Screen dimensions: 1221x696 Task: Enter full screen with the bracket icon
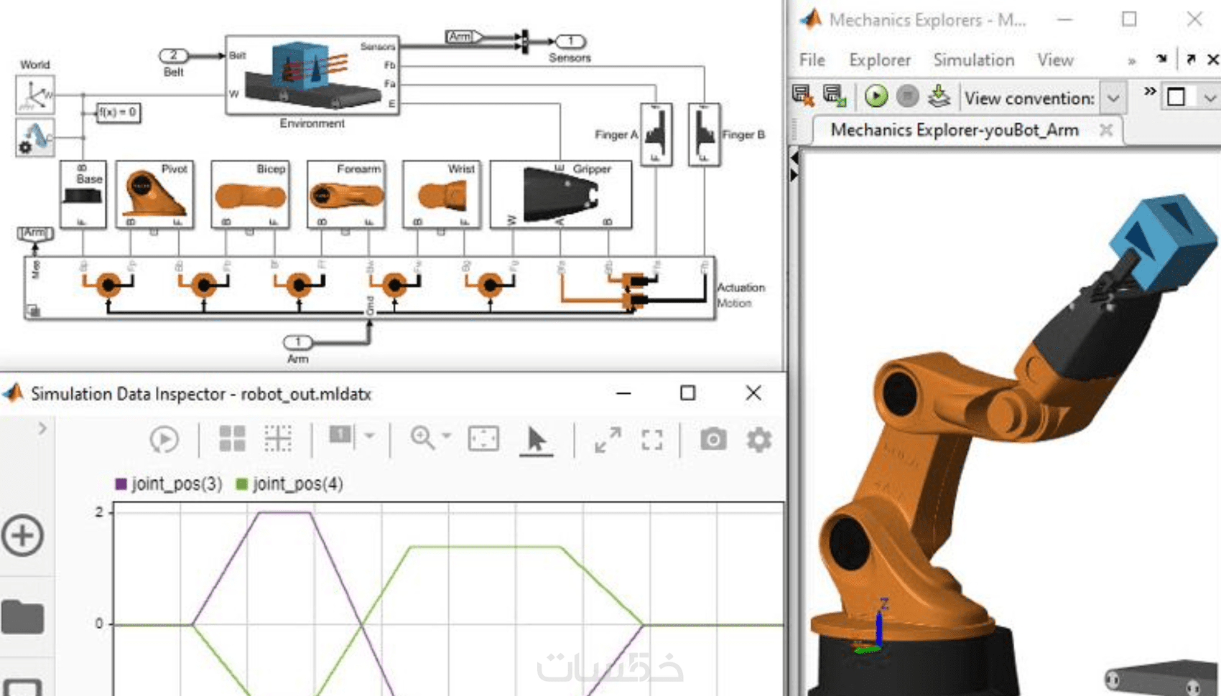click(x=651, y=440)
